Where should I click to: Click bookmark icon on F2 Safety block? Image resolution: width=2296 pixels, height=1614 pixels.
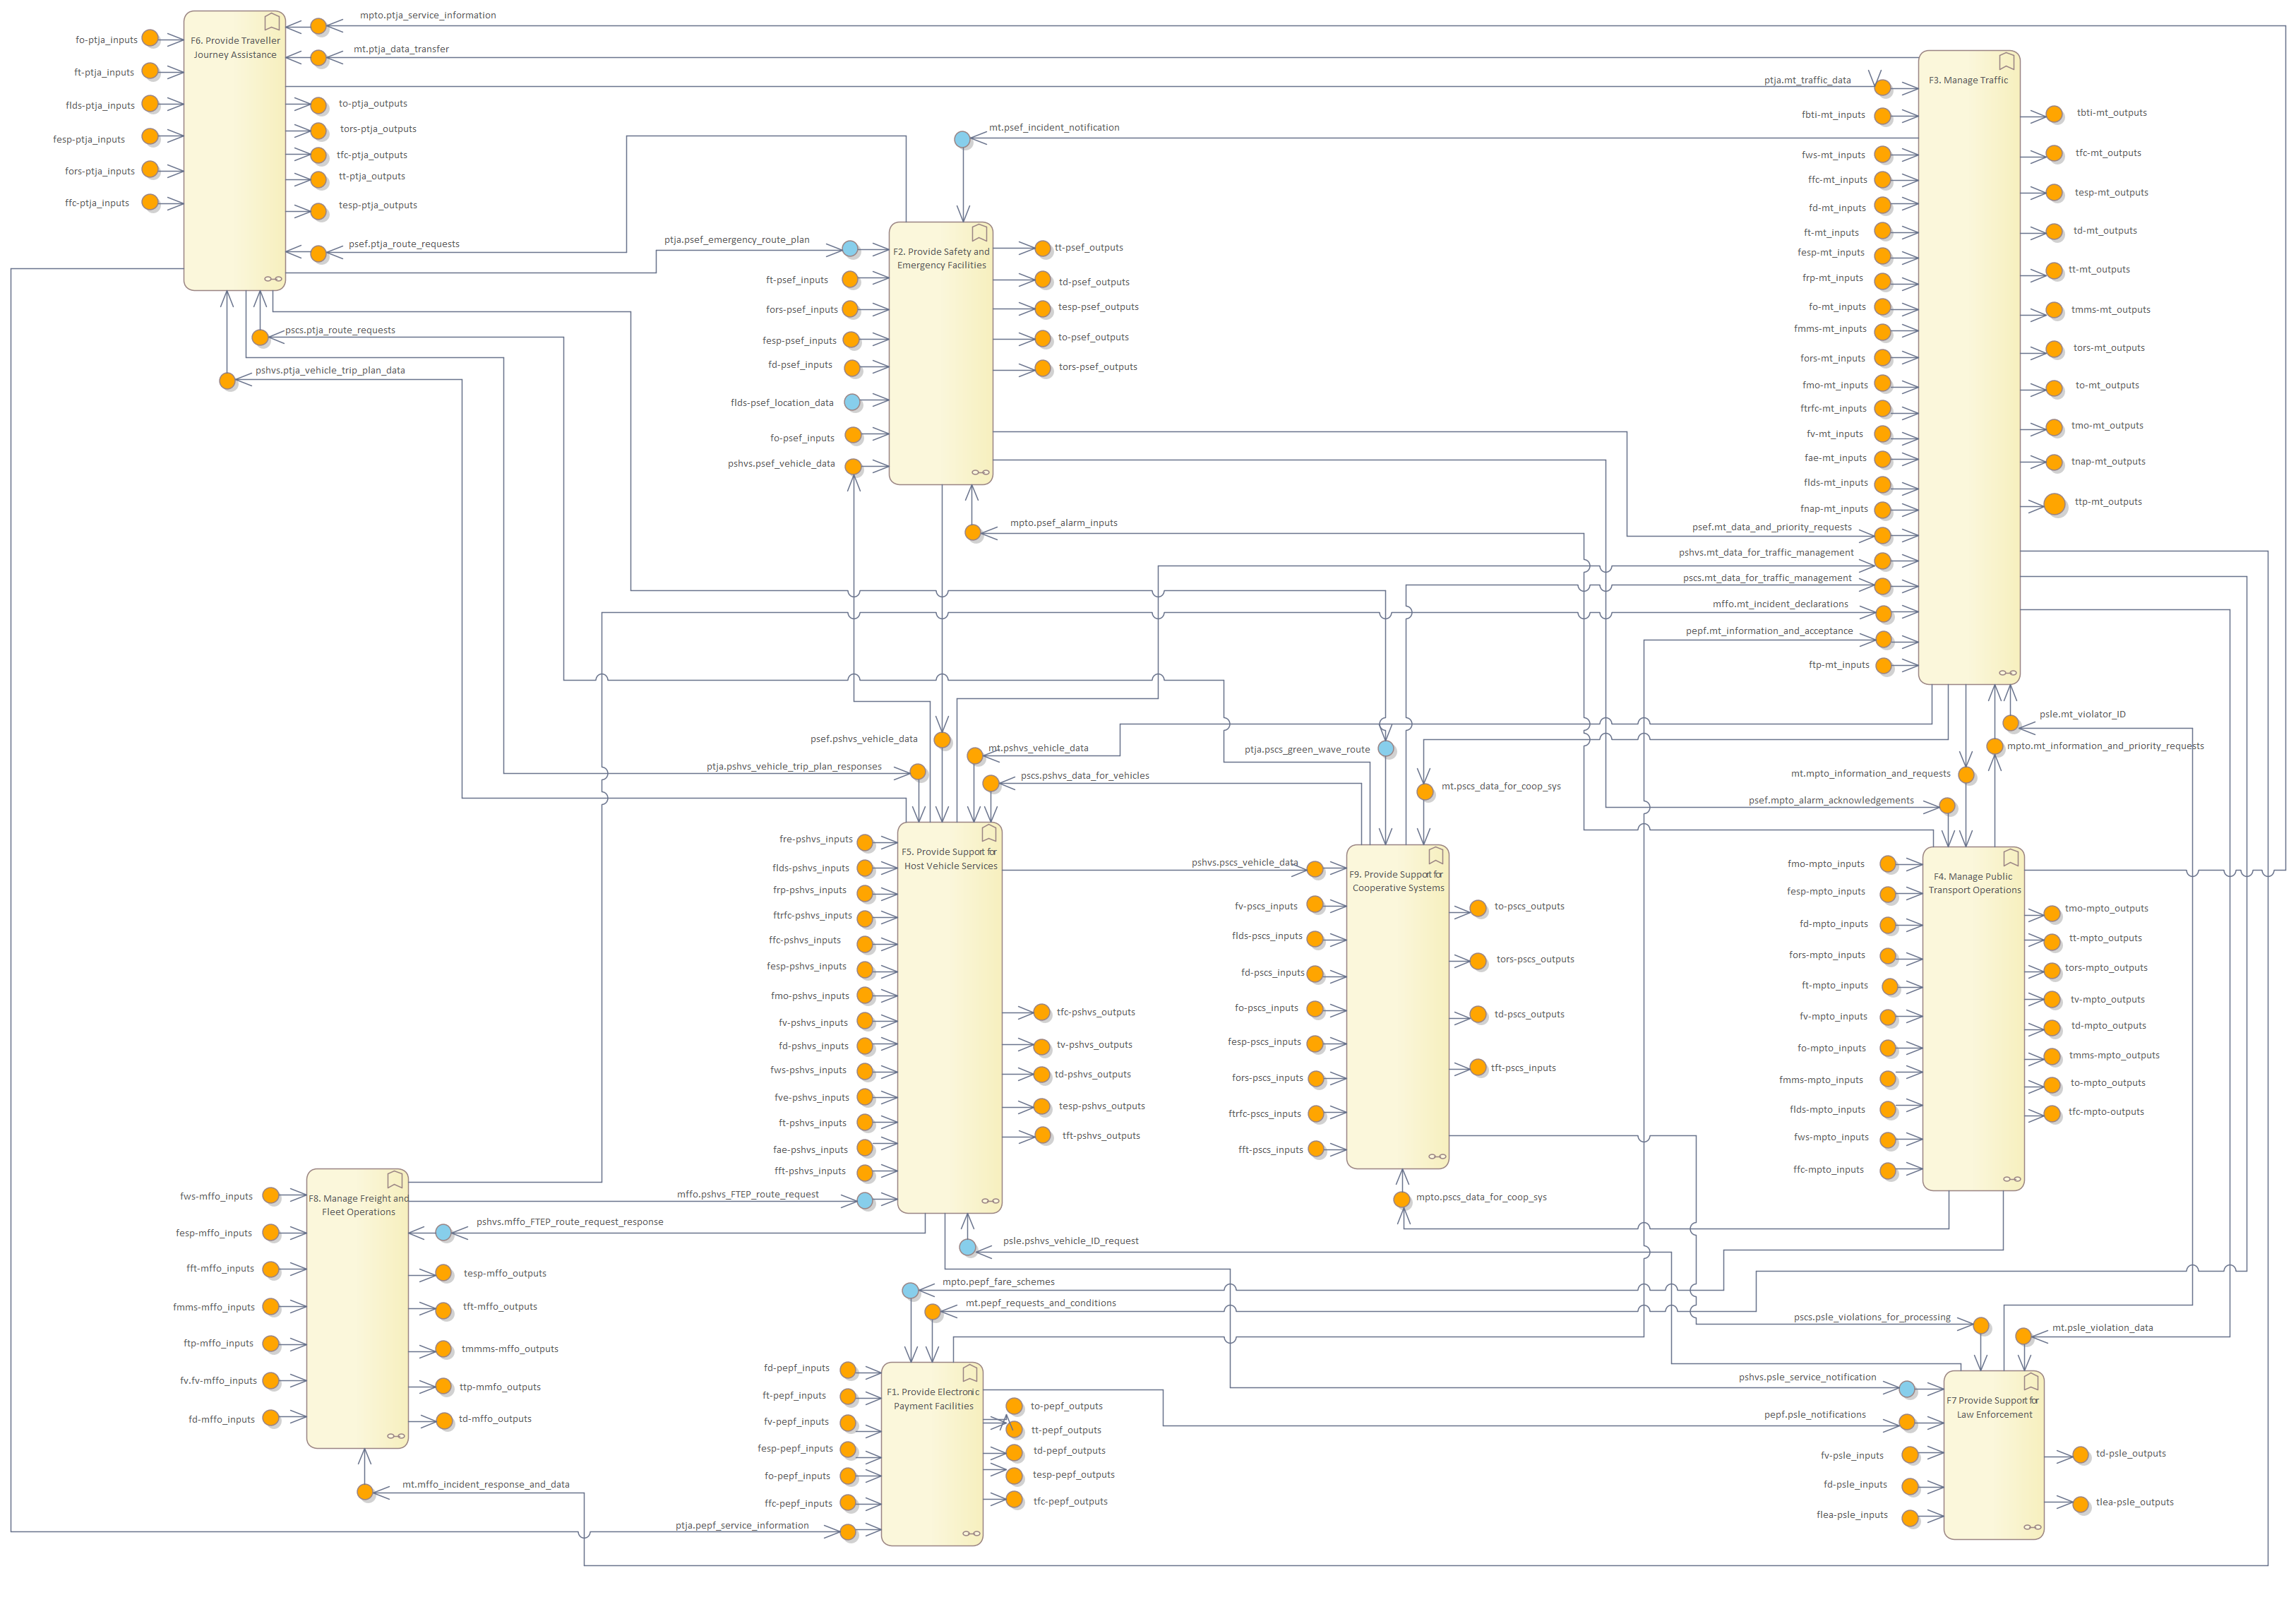979,233
